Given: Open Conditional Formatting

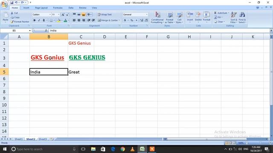Looking at the screenshot, I should coord(157,17).
